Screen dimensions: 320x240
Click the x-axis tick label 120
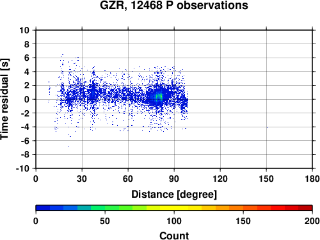point(220,179)
